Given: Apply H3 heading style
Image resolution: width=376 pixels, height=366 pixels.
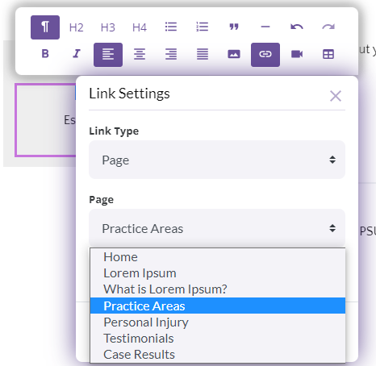Looking at the screenshot, I should coord(108,27).
